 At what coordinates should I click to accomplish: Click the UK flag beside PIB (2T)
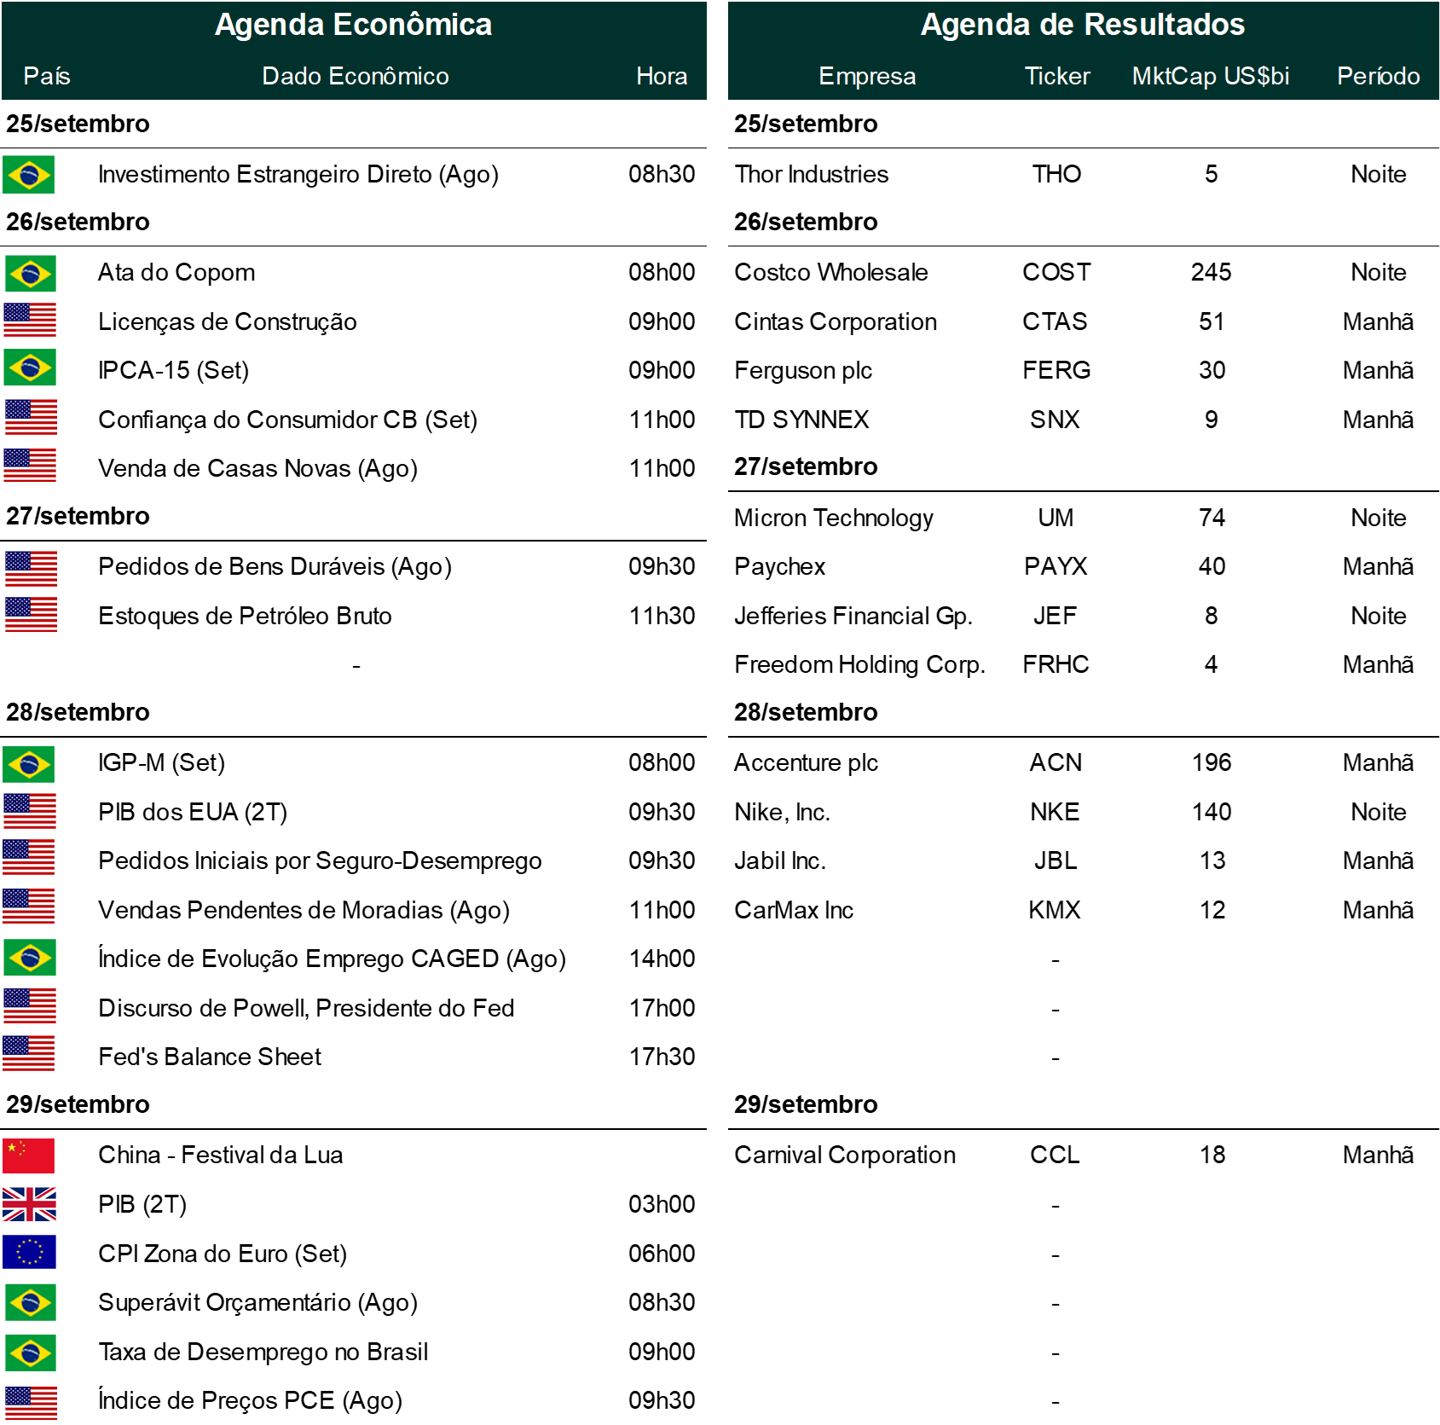tap(30, 1204)
